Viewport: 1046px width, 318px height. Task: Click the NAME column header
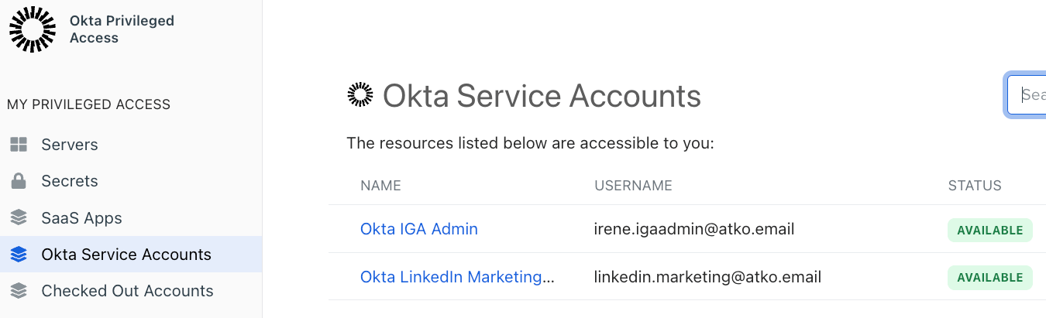[x=380, y=186]
